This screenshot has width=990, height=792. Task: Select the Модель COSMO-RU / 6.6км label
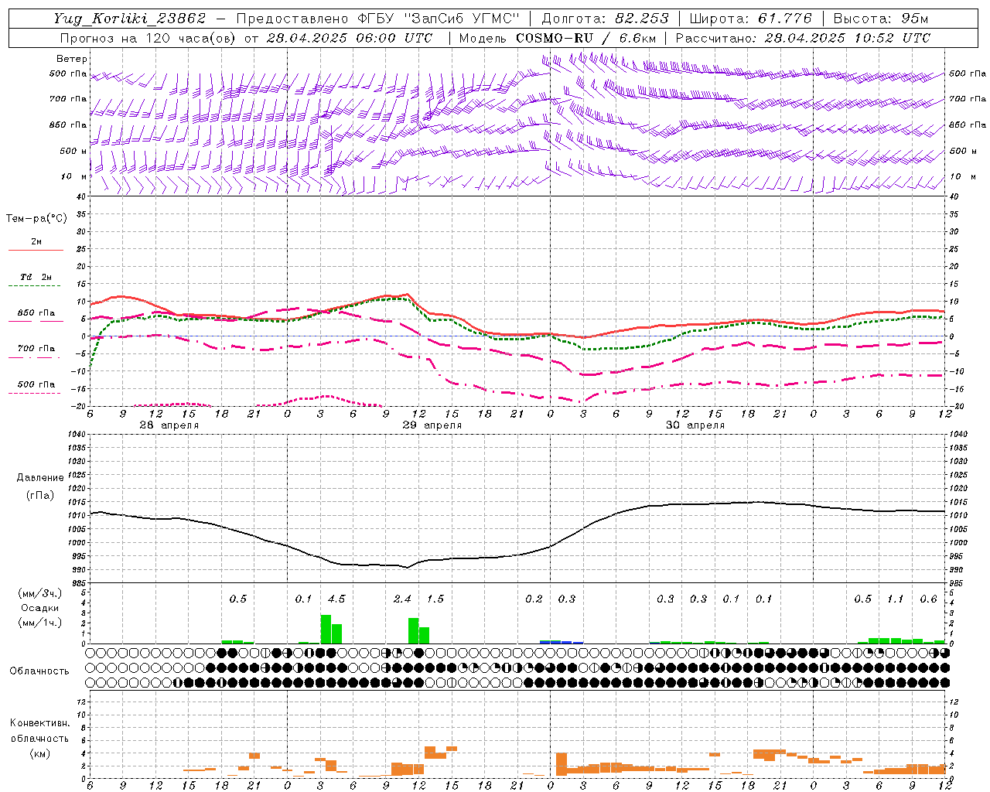(x=557, y=38)
